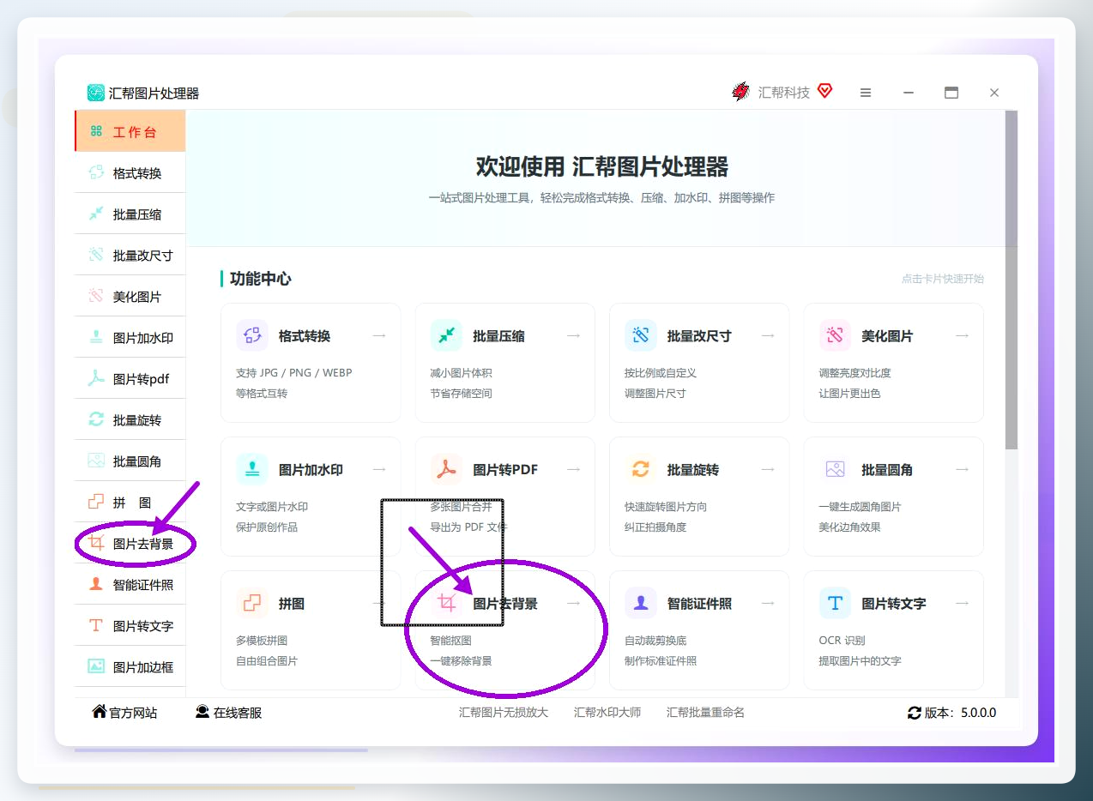Image resolution: width=1093 pixels, height=801 pixels.
Task: Click the arrow on 图片加水印 card
Action: tap(379, 469)
